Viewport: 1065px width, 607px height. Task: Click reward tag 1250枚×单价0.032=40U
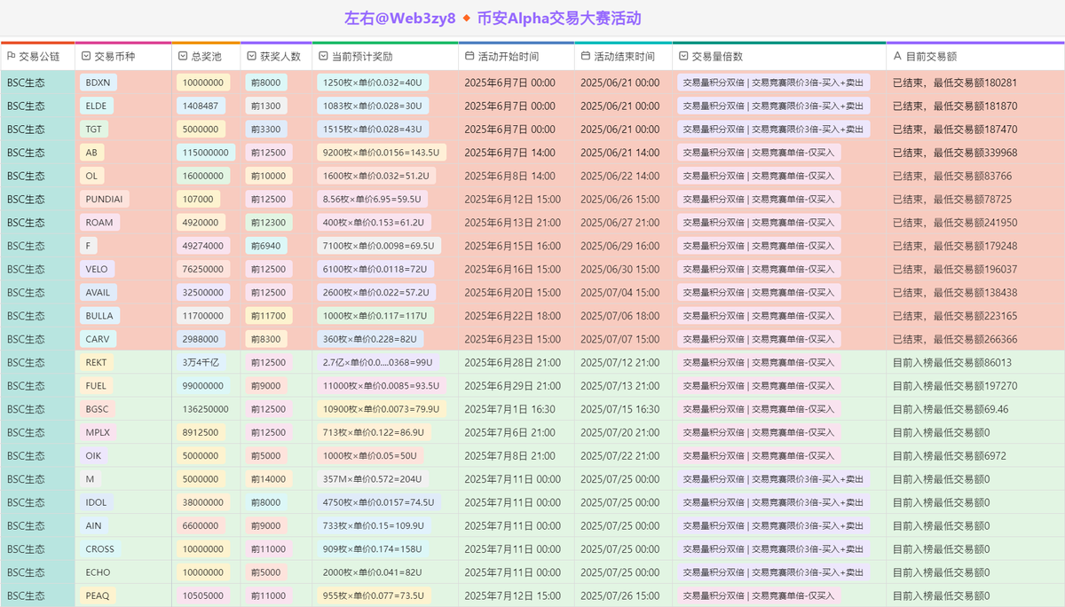click(x=373, y=83)
